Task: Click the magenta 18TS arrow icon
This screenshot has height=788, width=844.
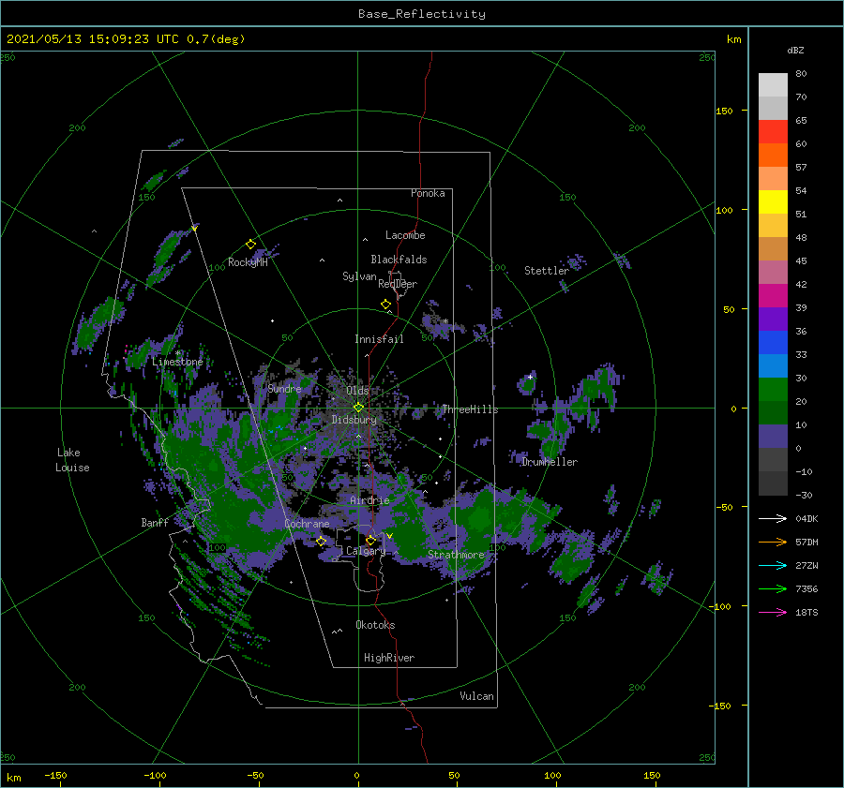Action: click(x=773, y=612)
